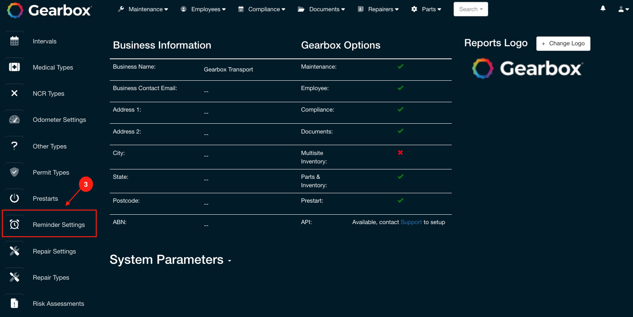The height and width of the screenshot is (317, 633).
Task: Click the green check beside Prestart option
Action: pos(400,200)
